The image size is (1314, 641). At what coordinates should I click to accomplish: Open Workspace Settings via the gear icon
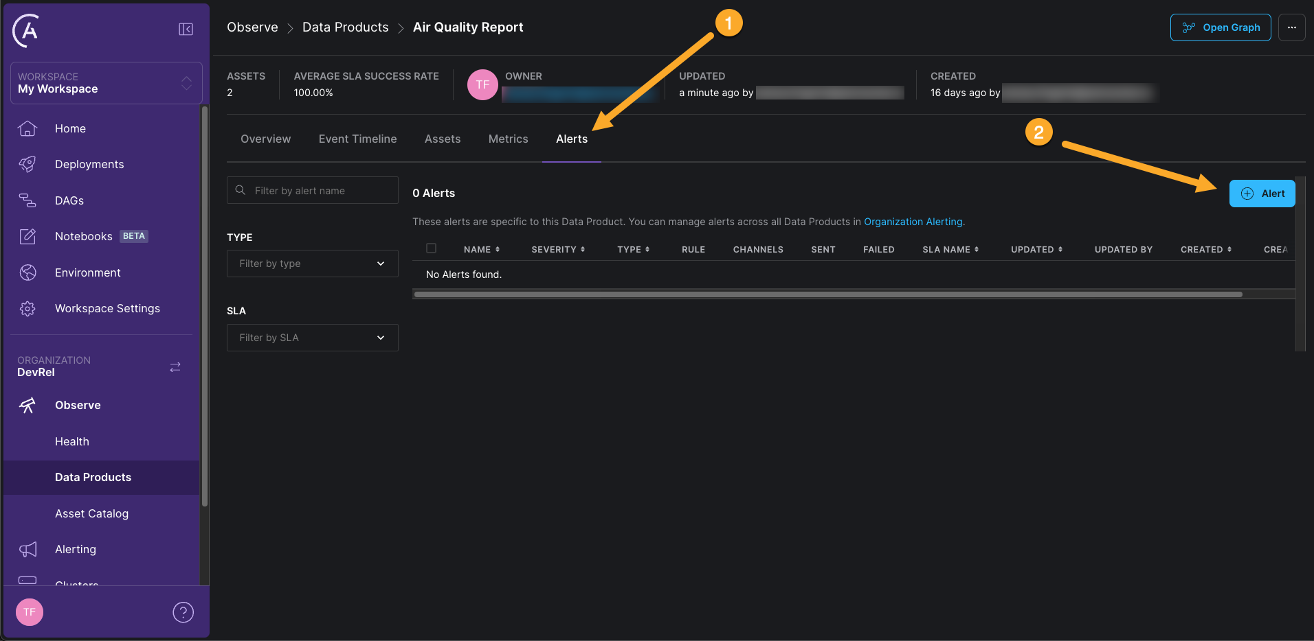click(27, 308)
